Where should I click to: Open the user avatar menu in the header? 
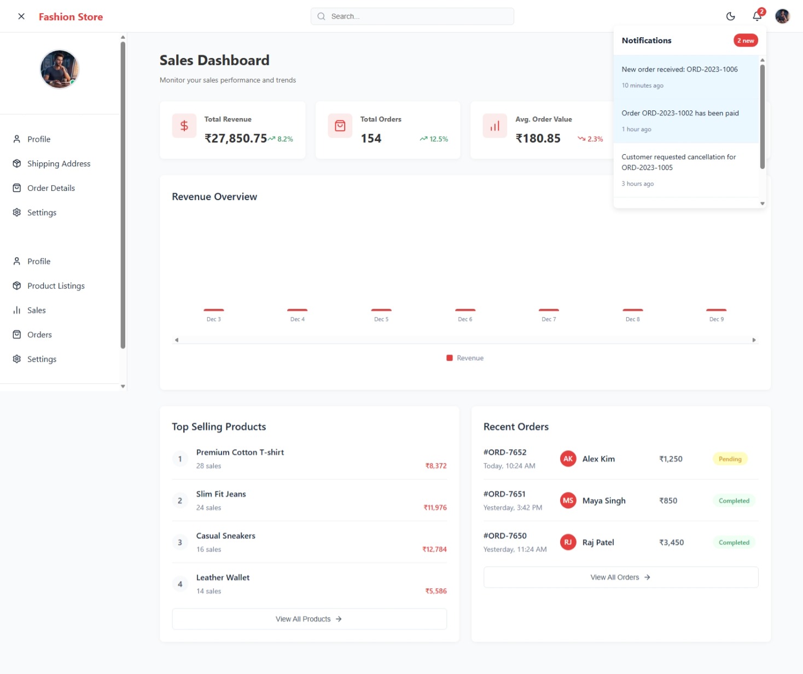pyautogui.click(x=782, y=16)
